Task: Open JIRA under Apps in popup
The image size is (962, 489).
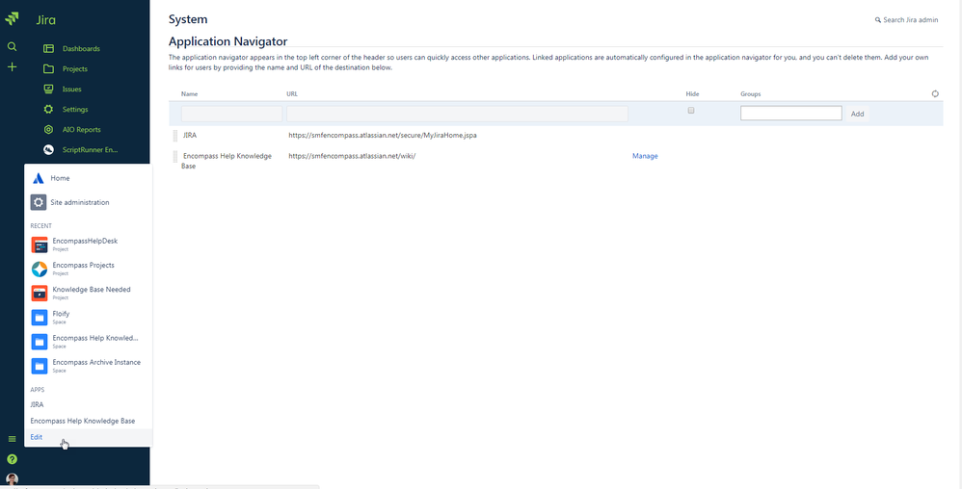Action: (x=37, y=404)
